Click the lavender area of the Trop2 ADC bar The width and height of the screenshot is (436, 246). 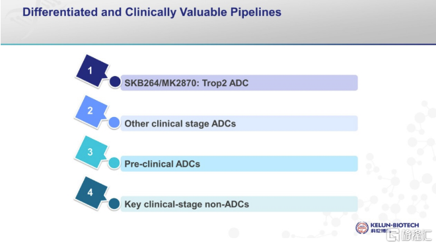pyautogui.click(x=303, y=83)
